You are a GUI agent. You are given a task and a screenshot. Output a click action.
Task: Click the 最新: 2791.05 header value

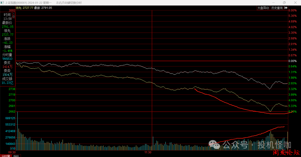(x=43, y=8)
